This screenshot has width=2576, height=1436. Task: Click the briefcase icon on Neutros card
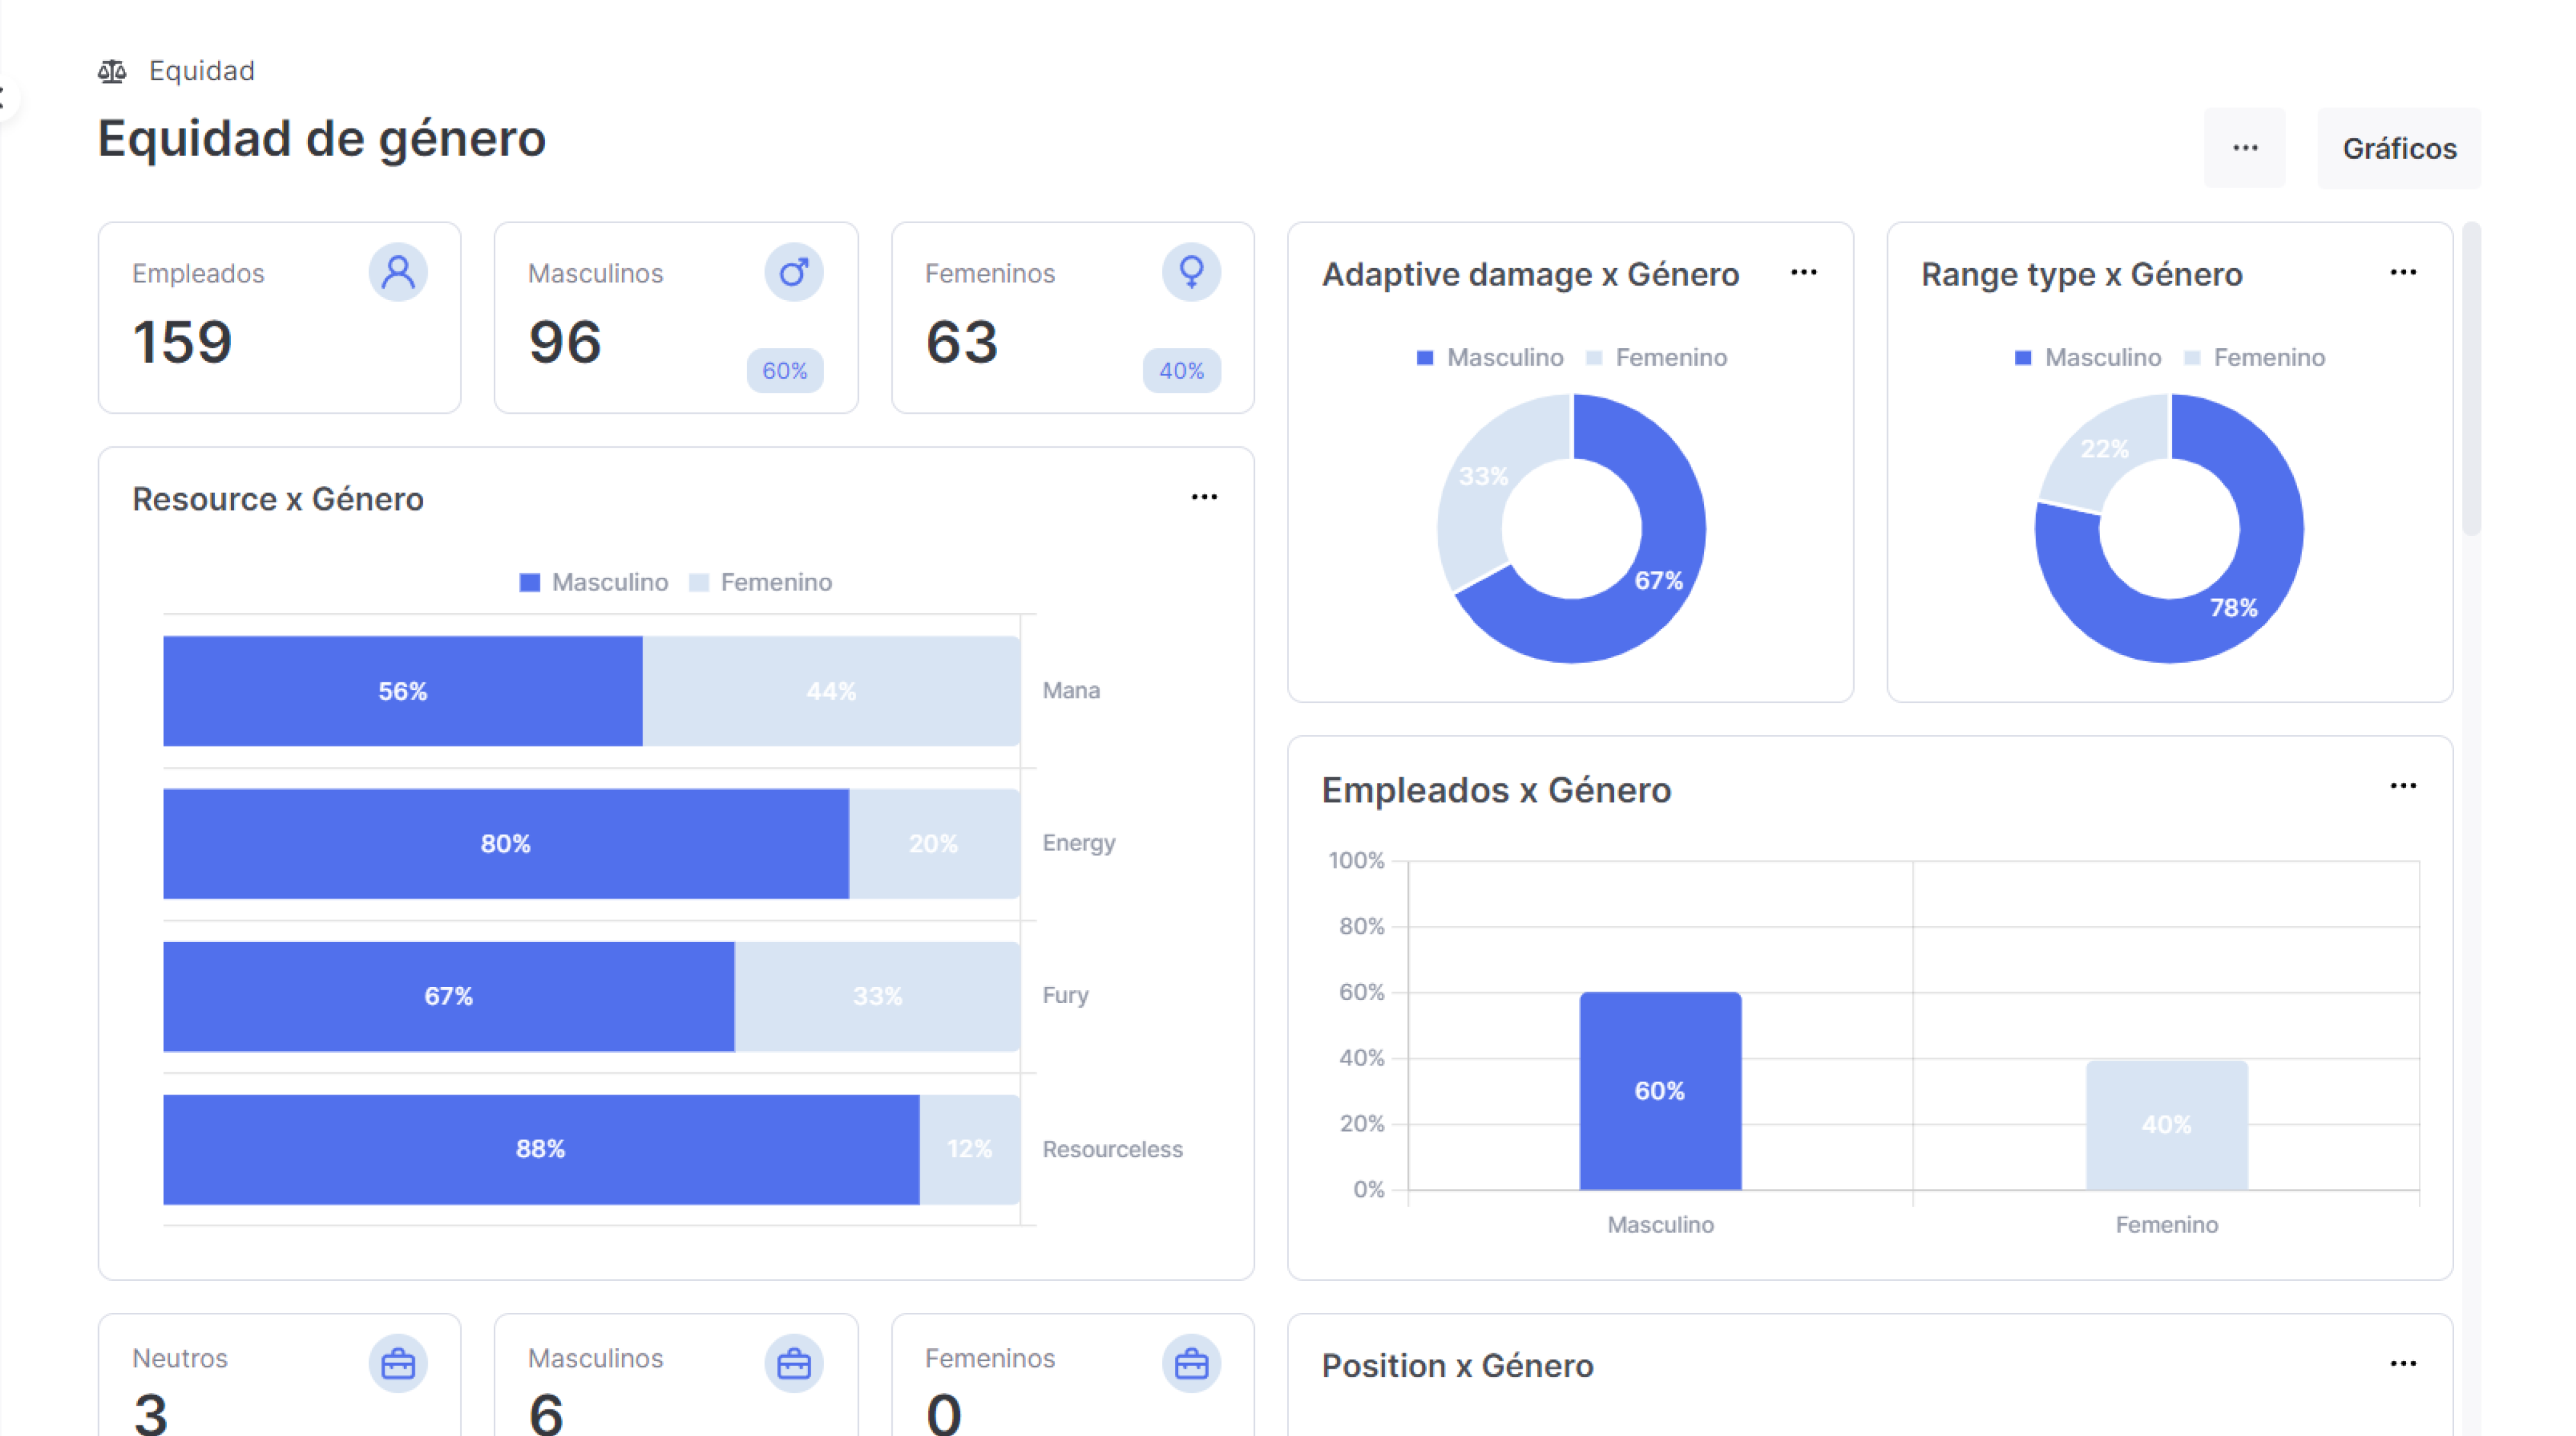[398, 1364]
